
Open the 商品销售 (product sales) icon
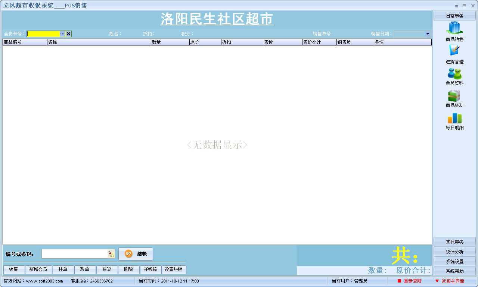[454, 29]
